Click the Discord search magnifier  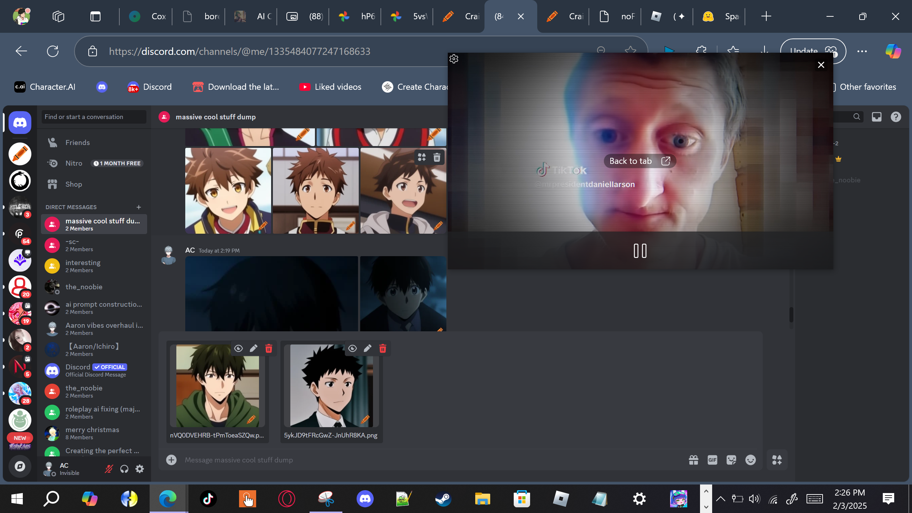pyautogui.click(x=857, y=117)
